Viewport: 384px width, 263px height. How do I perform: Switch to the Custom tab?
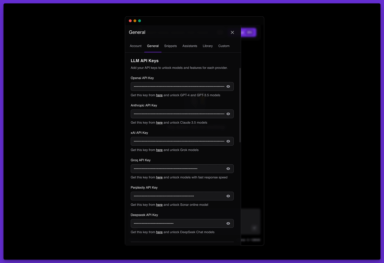click(x=224, y=46)
